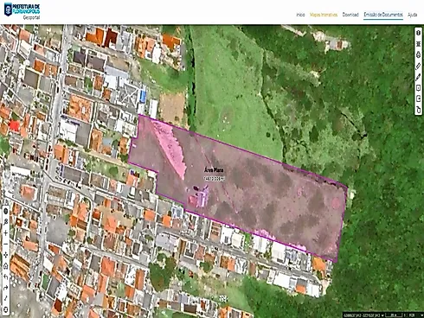This screenshot has width=424, height=318.
Task: Click the coordinates readout in the status bar
Action: (362, 315)
